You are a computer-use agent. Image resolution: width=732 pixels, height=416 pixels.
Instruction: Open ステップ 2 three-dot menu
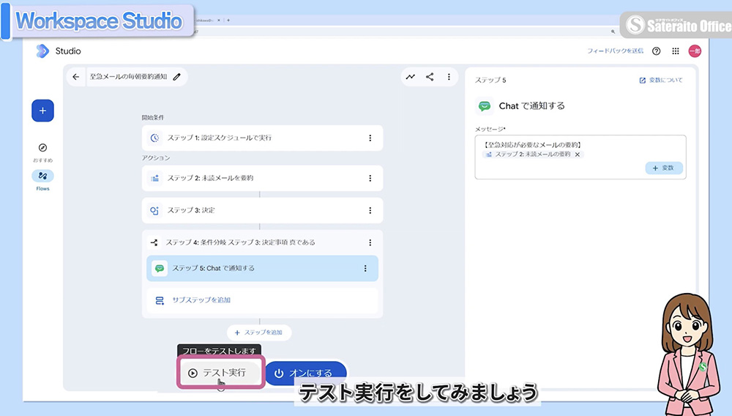point(370,178)
